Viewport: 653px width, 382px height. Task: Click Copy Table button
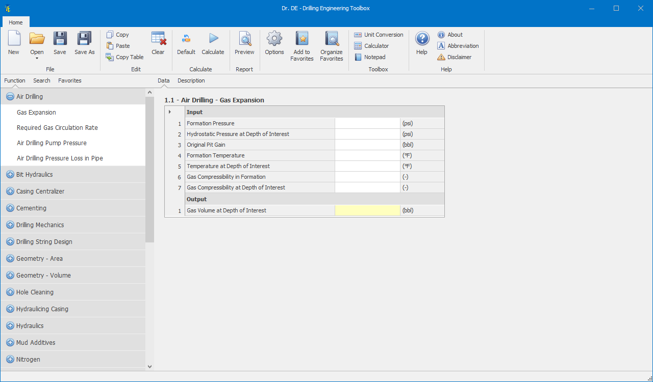point(125,57)
